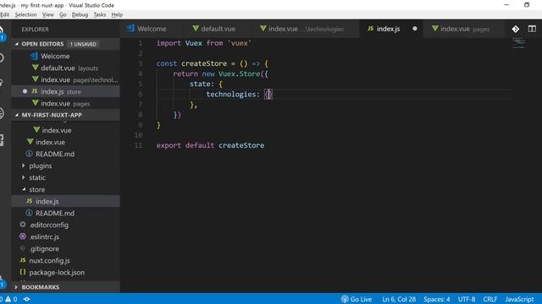Click the VS Code icon on Welcome tab
This screenshot has height=304, width=542.
[130, 28]
